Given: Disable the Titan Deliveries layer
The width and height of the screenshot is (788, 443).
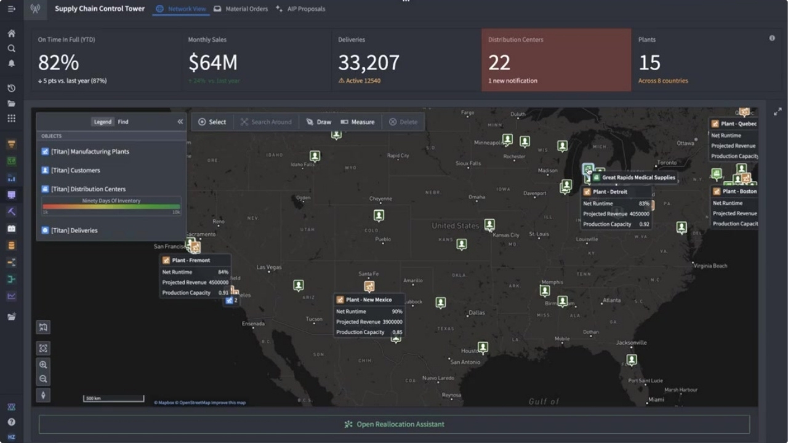Looking at the screenshot, I should pos(44,230).
